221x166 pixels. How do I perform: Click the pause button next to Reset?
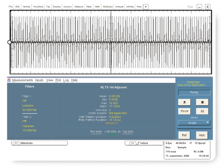tap(202, 111)
